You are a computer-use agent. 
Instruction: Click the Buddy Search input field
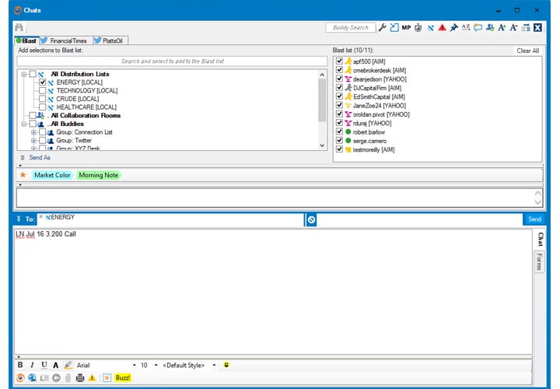(x=349, y=27)
